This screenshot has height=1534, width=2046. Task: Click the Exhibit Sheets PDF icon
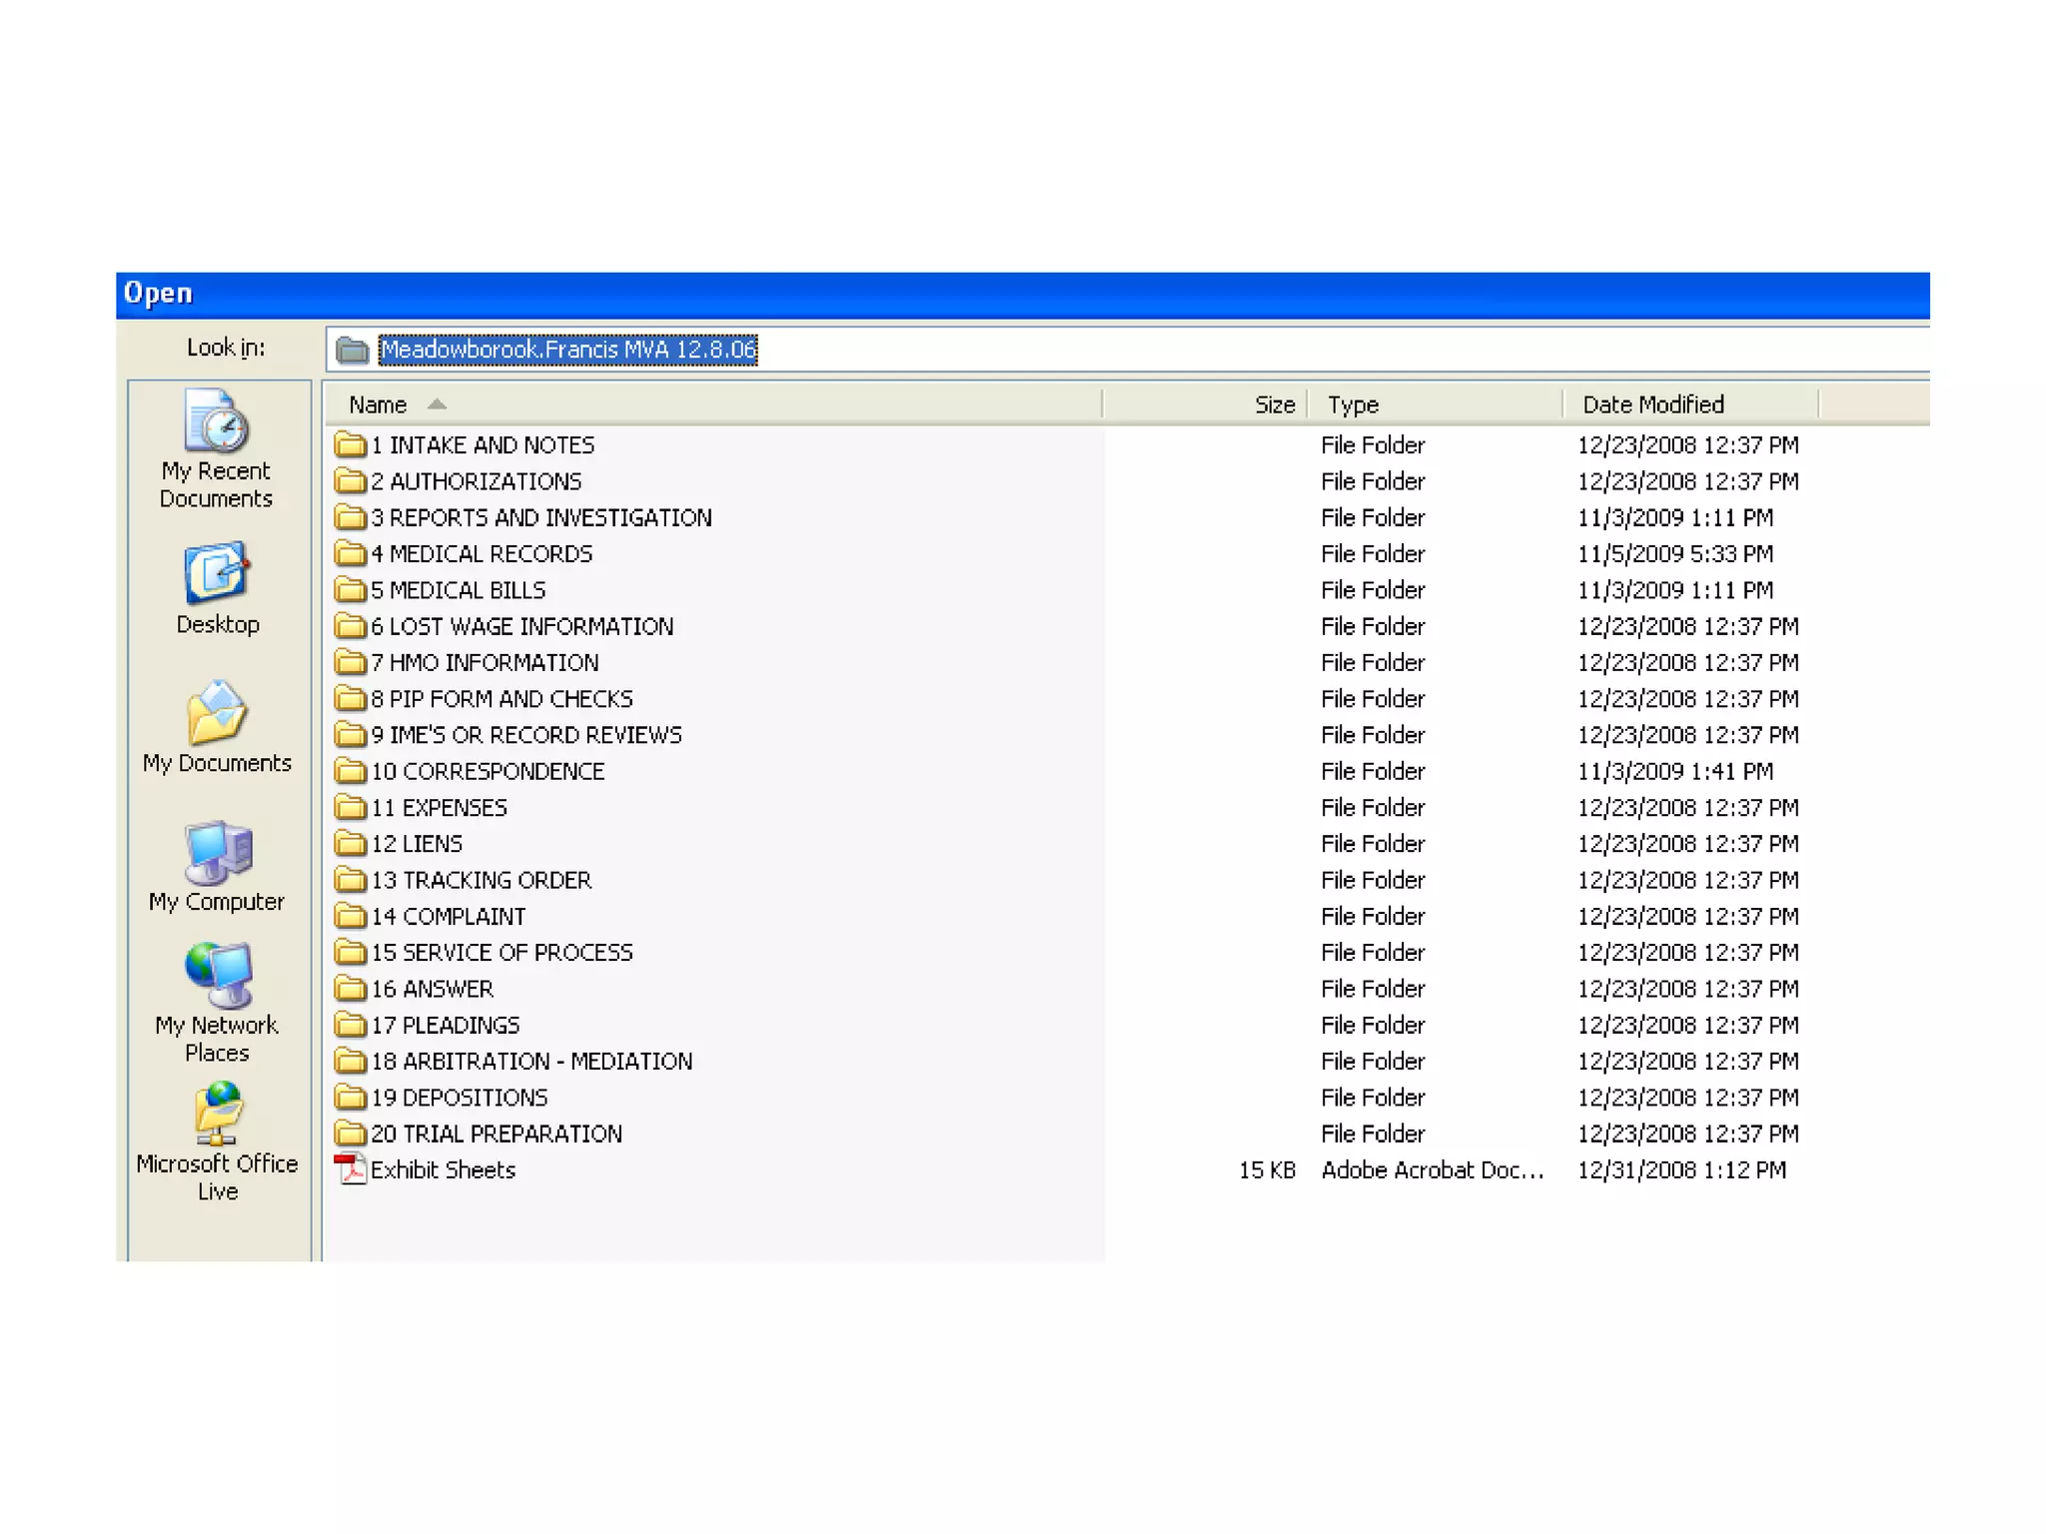pos(350,1169)
